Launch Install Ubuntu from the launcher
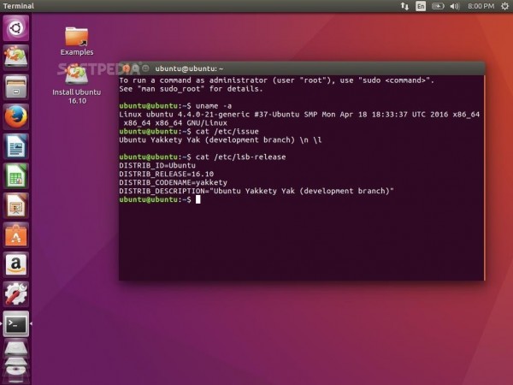This screenshot has width=513, height=385. click(x=15, y=57)
